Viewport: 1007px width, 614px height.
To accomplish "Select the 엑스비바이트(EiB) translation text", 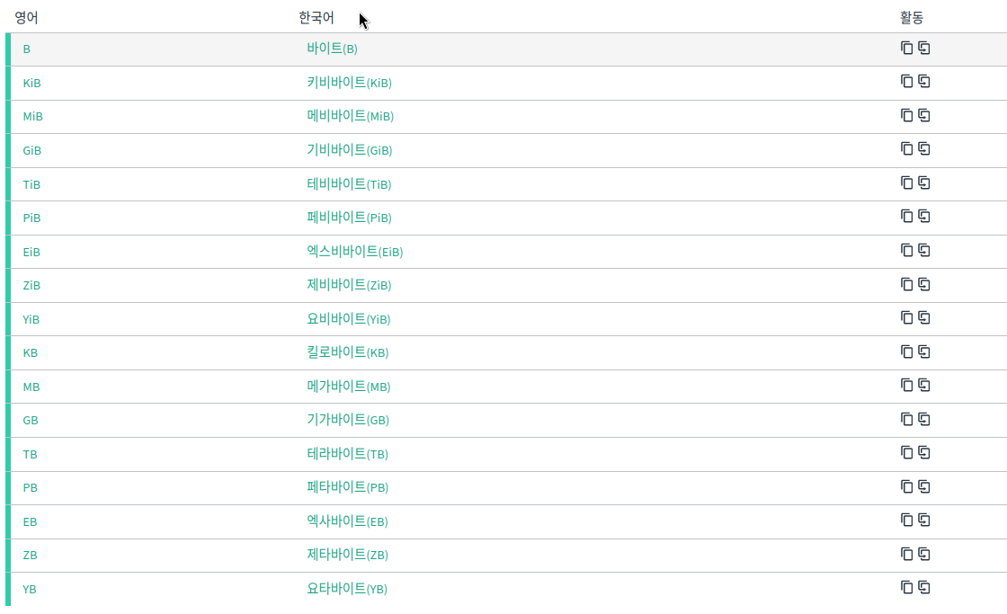I will (x=354, y=252).
